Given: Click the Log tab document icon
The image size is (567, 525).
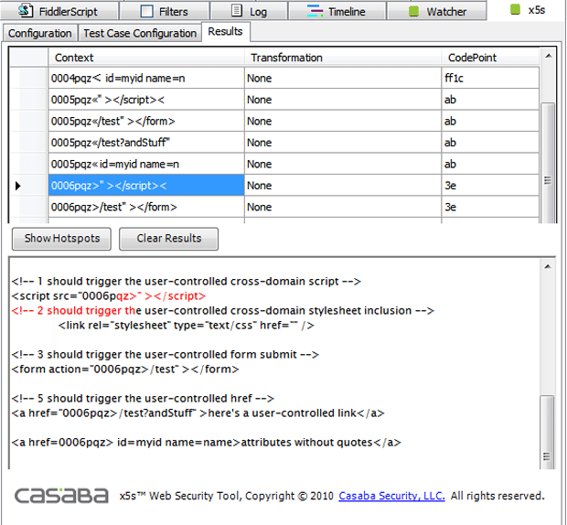Looking at the screenshot, I should (237, 11).
